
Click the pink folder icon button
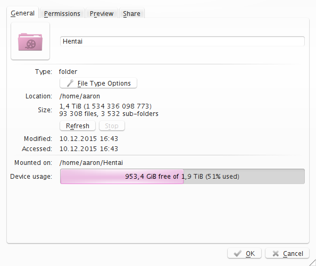30,41
